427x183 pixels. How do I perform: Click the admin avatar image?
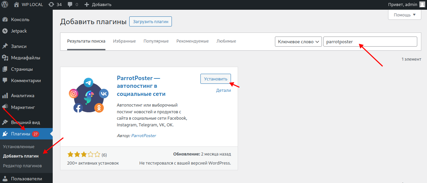pyautogui.click(x=422, y=4)
